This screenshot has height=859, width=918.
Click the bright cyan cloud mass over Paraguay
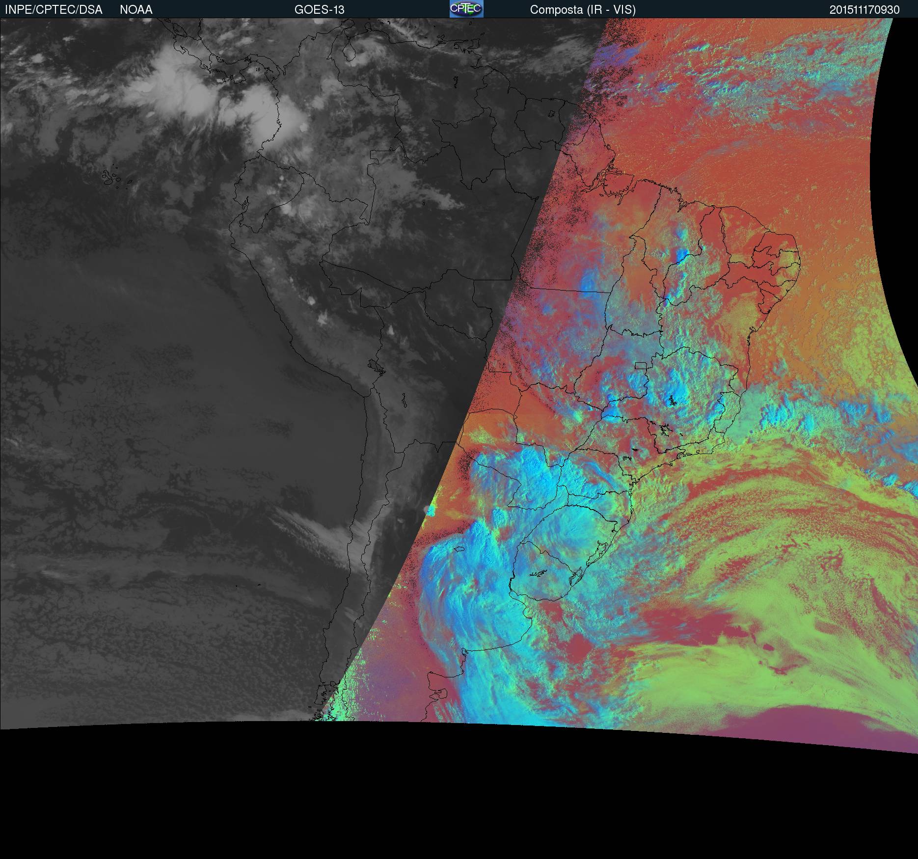tap(530, 471)
